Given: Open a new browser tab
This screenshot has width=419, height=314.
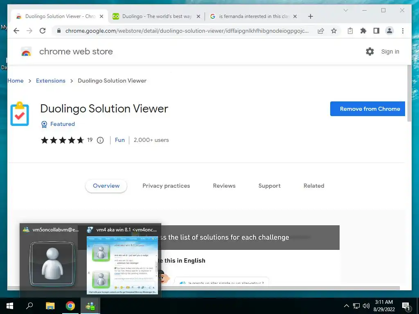Looking at the screenshot, I should click(310, 16).
